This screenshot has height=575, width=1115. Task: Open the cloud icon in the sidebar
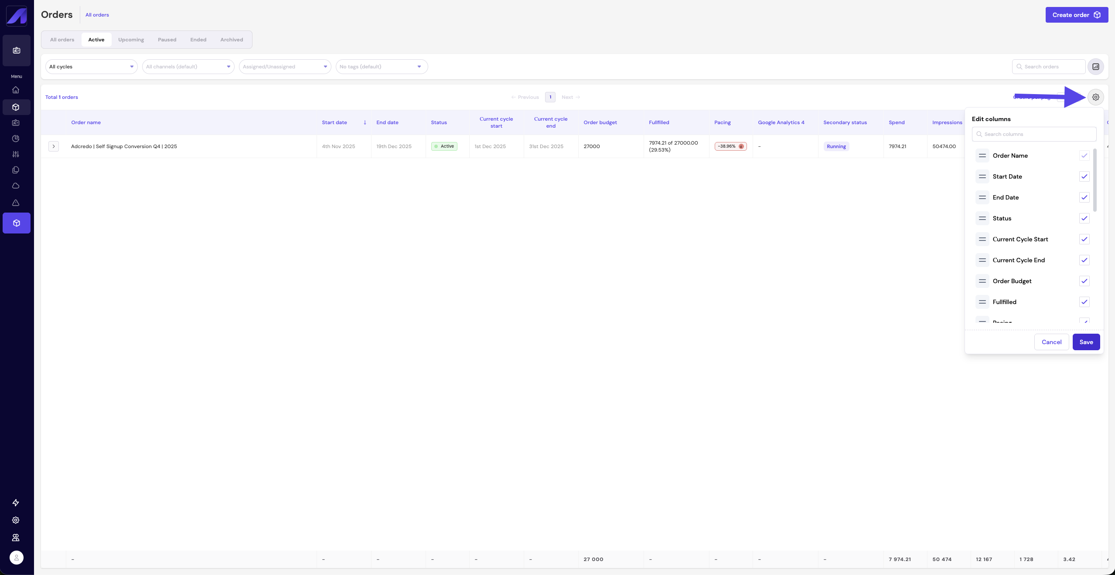(x=16, y=186)
